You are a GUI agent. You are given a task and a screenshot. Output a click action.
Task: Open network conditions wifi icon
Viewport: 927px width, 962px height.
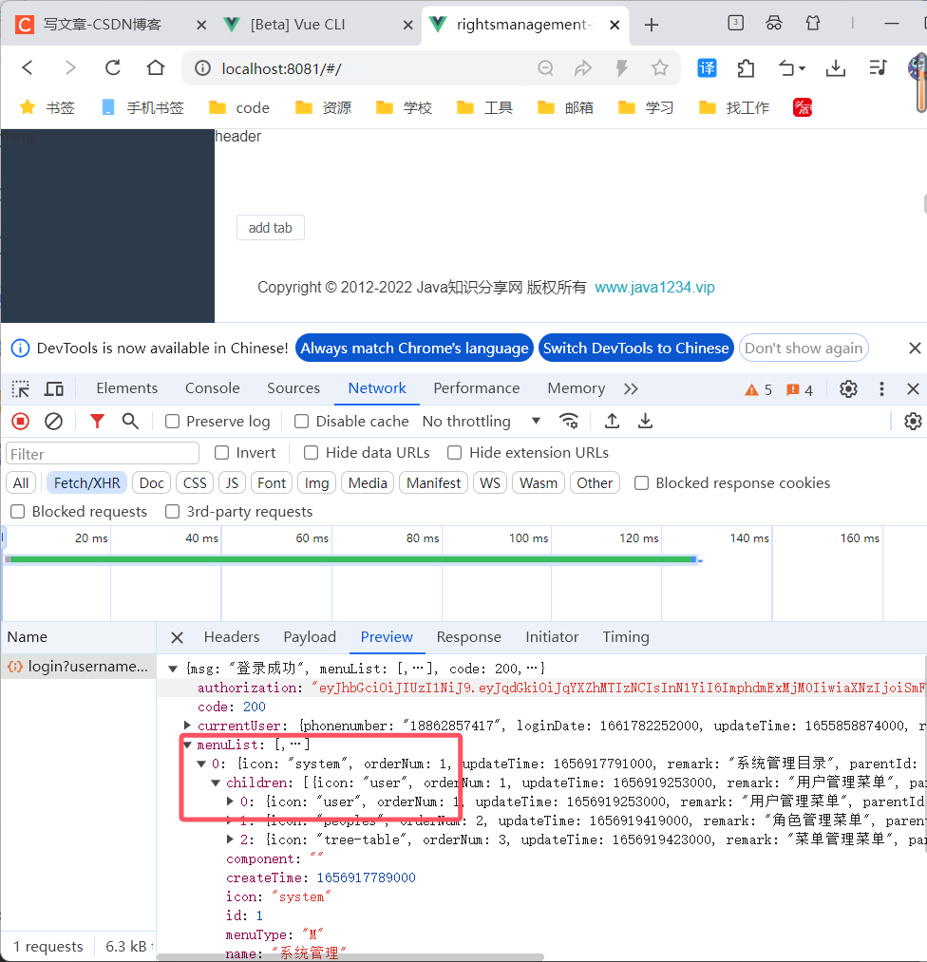[569, 422]
